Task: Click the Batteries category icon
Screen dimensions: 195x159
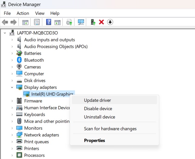Action: point(19,53)
